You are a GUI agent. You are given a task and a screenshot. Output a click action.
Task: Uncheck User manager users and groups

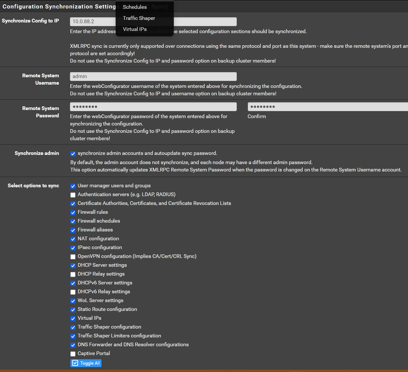(73, 186)
